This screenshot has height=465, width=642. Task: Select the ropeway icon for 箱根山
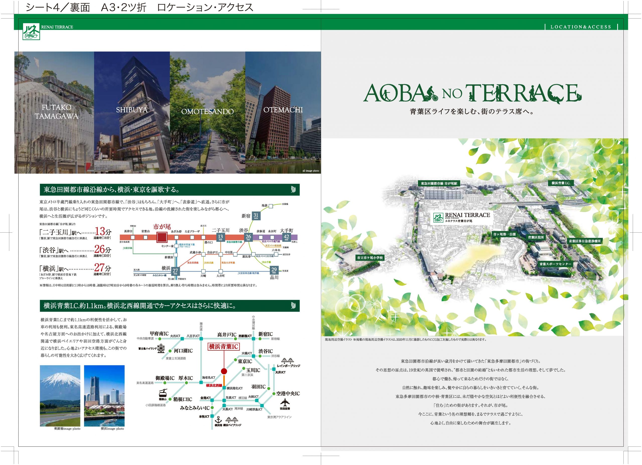click(163, 393)
